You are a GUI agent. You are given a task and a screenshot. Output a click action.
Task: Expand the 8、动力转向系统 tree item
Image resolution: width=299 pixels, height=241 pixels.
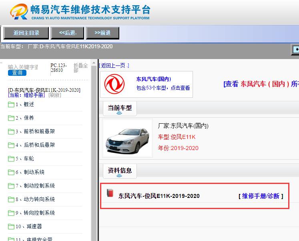tap(35, 199)
